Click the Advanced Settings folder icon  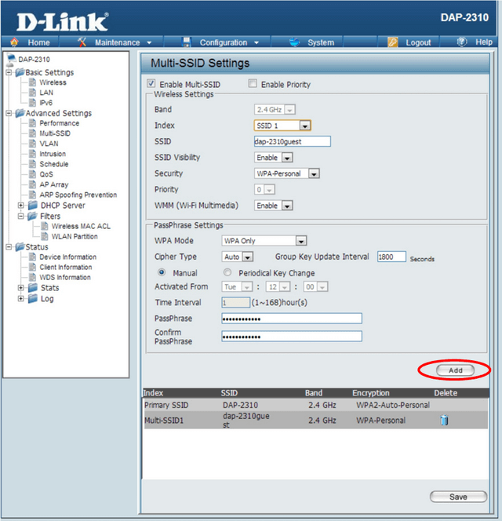(x=20, y=113)
